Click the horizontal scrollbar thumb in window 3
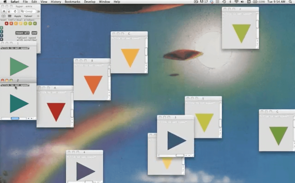The height and width of the screenshot is (183, 295). tap(180, 155)
